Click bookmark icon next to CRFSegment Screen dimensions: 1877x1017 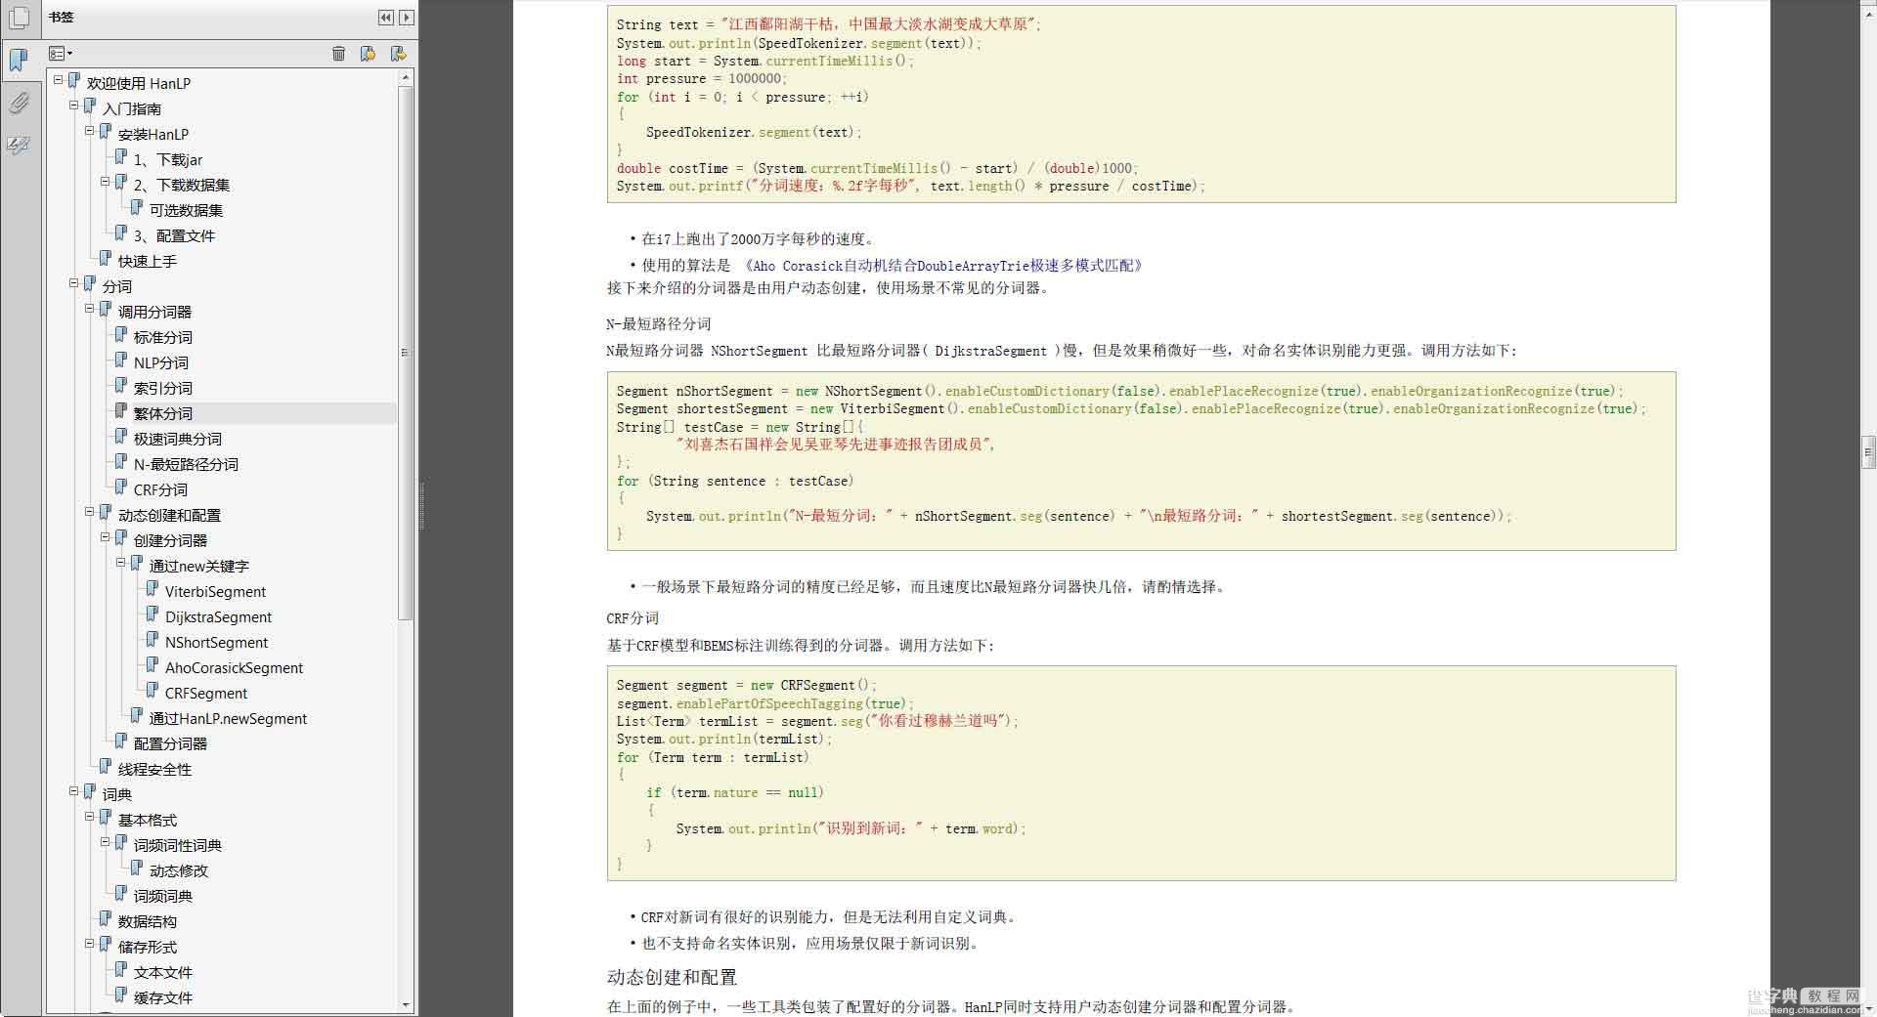153,691
